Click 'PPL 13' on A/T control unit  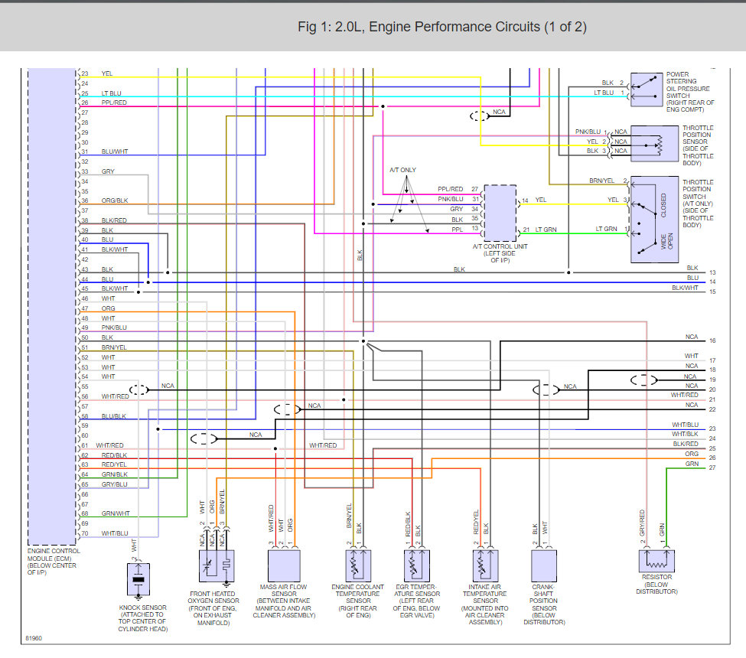(x=465, y=229)
